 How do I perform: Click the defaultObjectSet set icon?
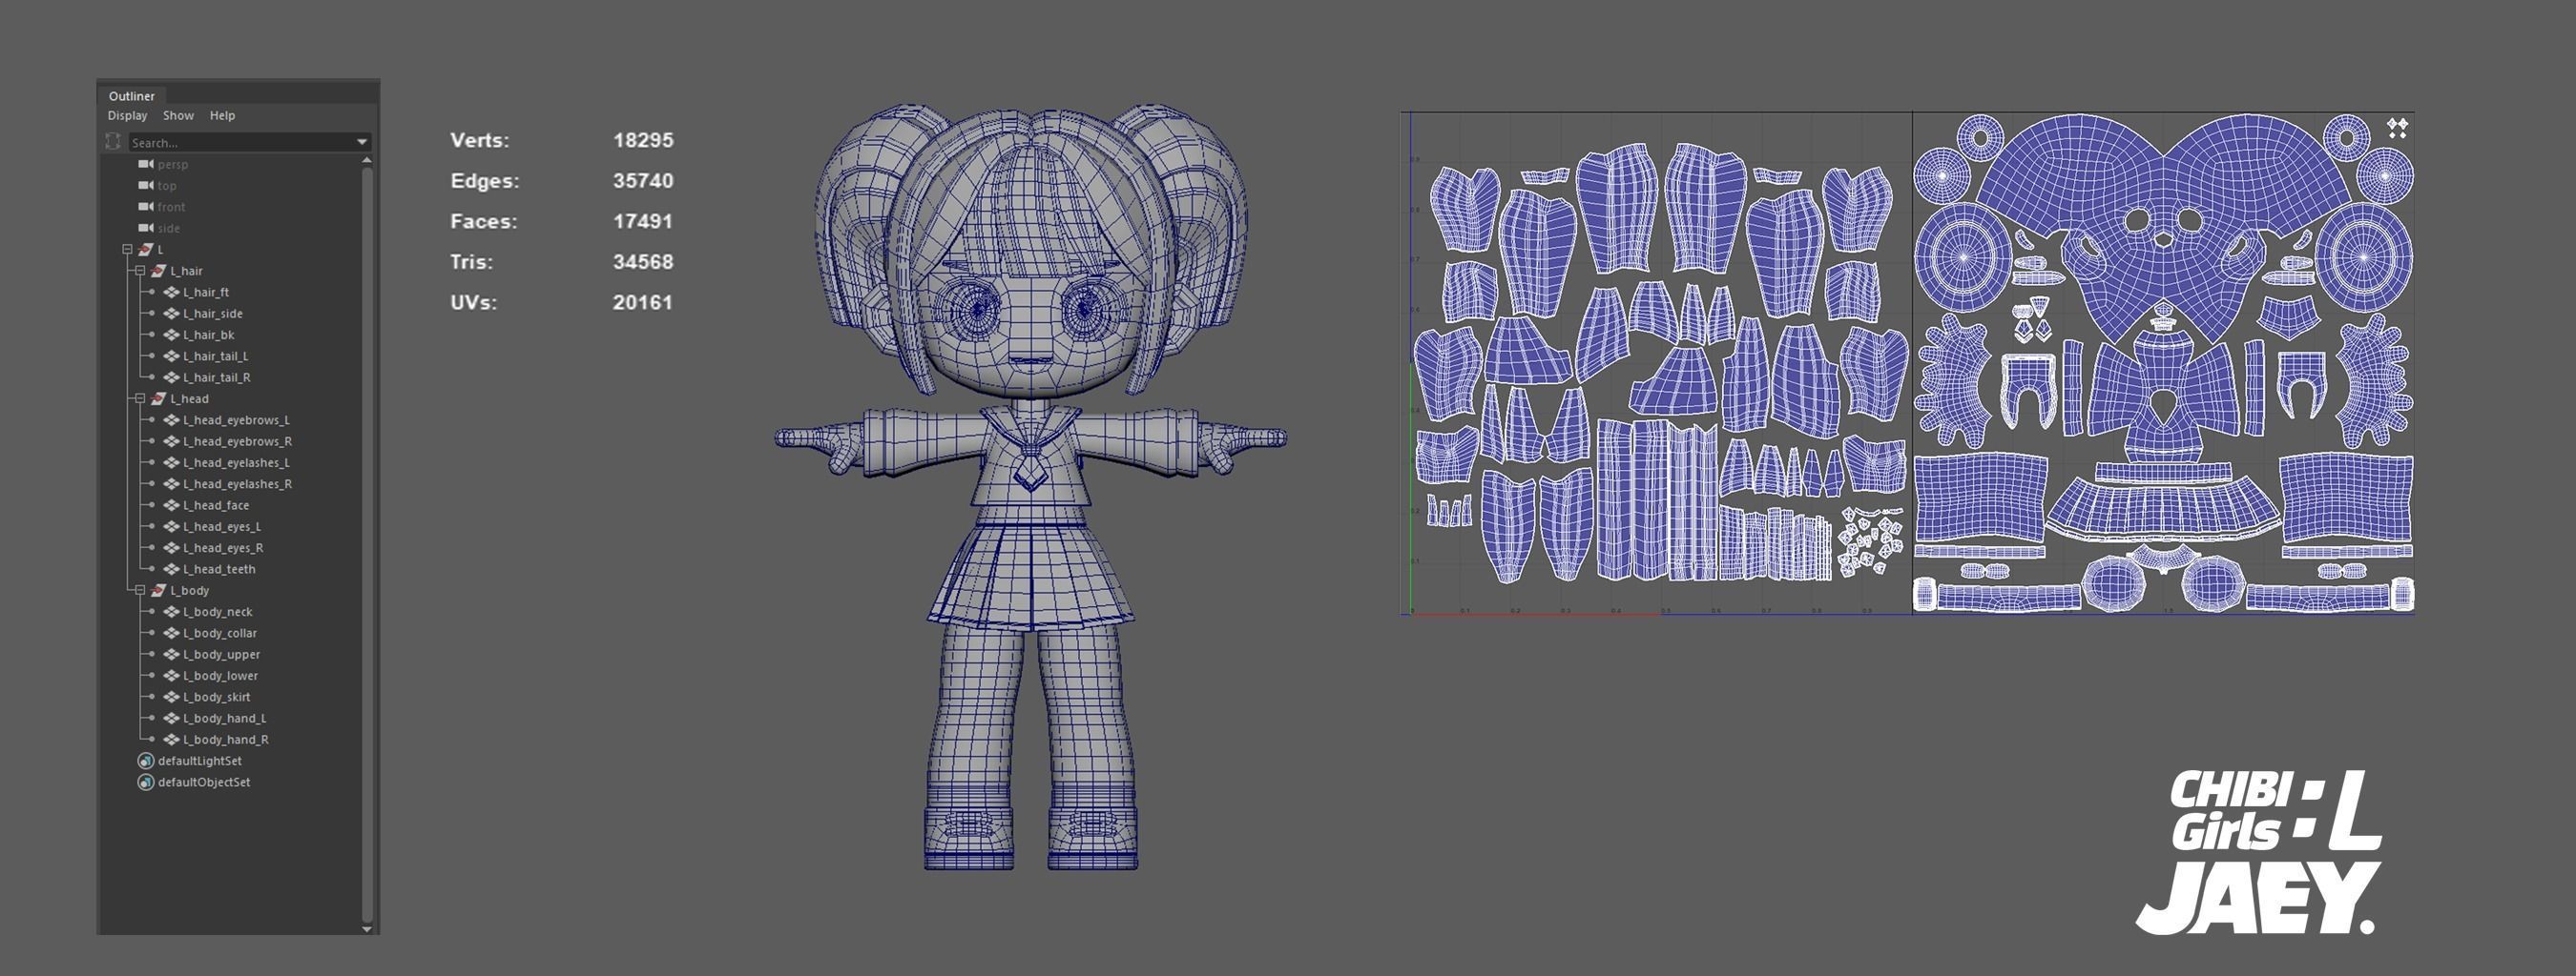click(146, 783)
